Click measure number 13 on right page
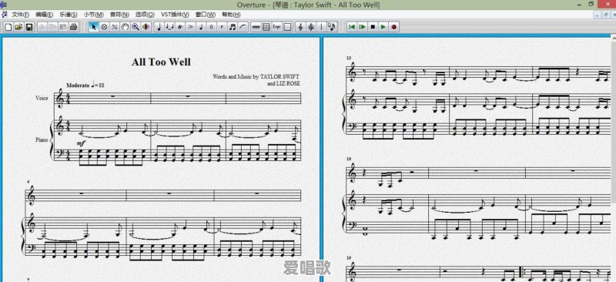Image resolution: width=616 pixels, height=282 pixels. pyautogui.click(x=349, y=58)
